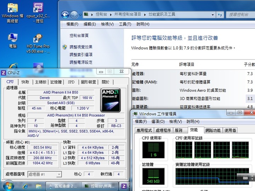Switch to 圖形裝置 tab in CPU-Z
The height and width of the screenshot is (191, 255).
[89, 82]
